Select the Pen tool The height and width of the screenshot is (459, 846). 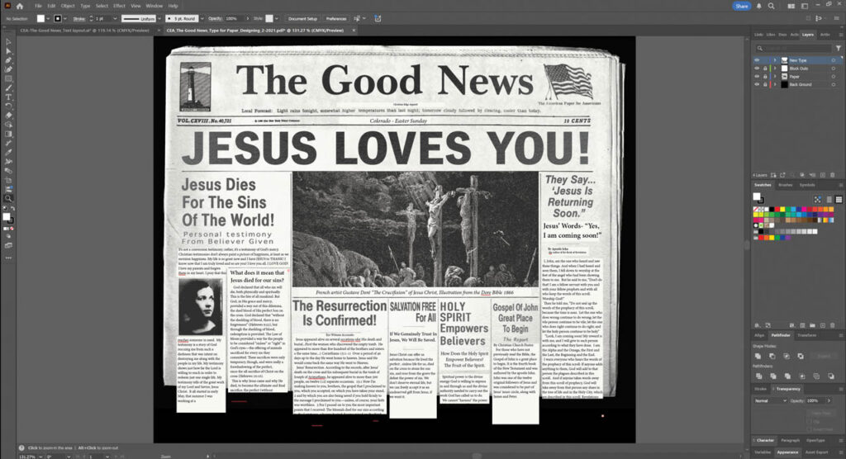[x=8, y=60]
